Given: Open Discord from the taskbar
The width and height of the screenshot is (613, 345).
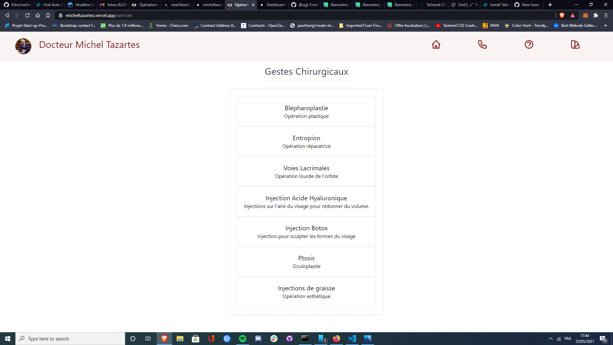Looking at the screenshot, I should [258, 339].
